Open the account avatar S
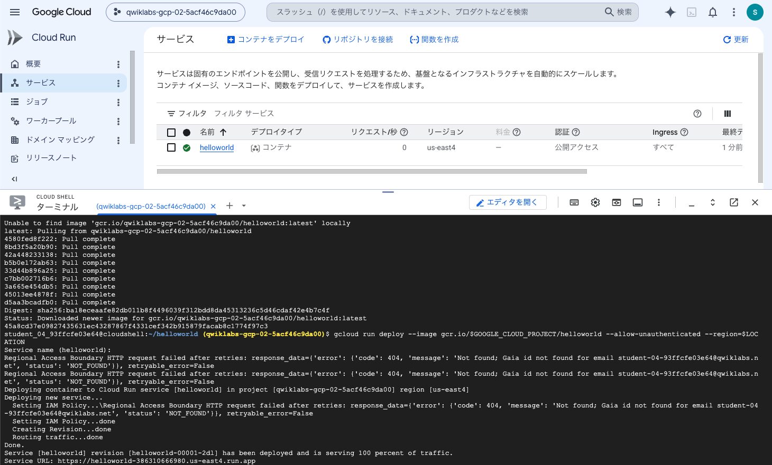772x465 pixels. [755, 12]
